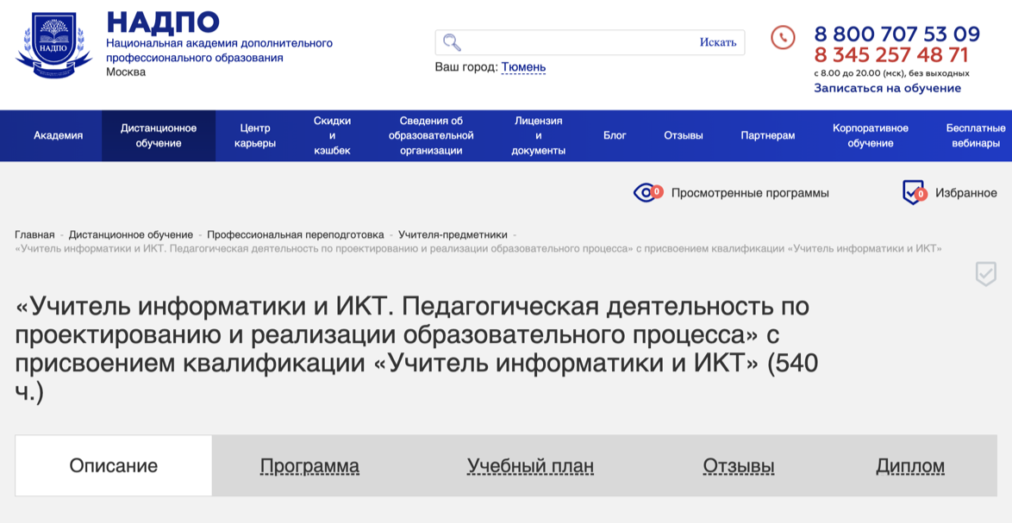
Task: Click the НАДПО wordmark heading
Action: (x=163, y=22)
